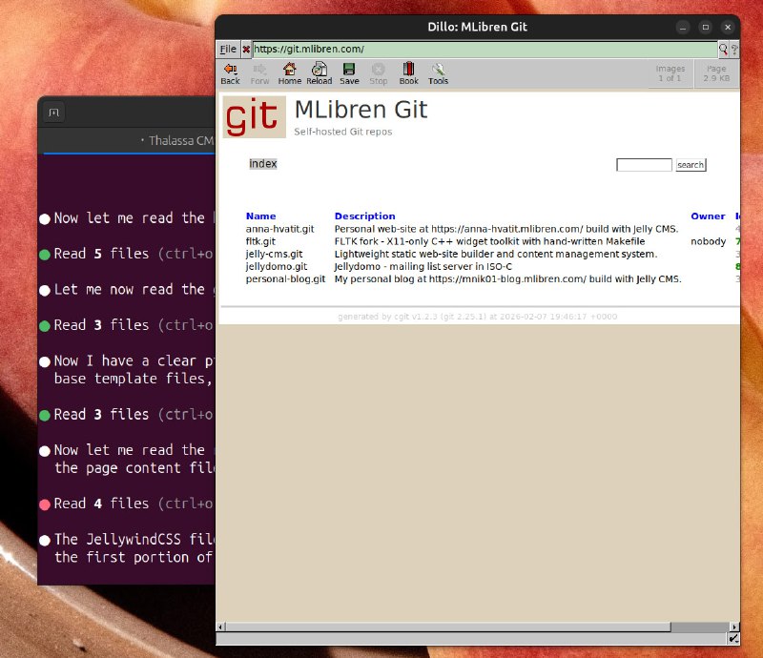Click the red X clear-URL icon
Image resolution: width=763 pixels, height=658 pixels.
(x=246, y=49)
